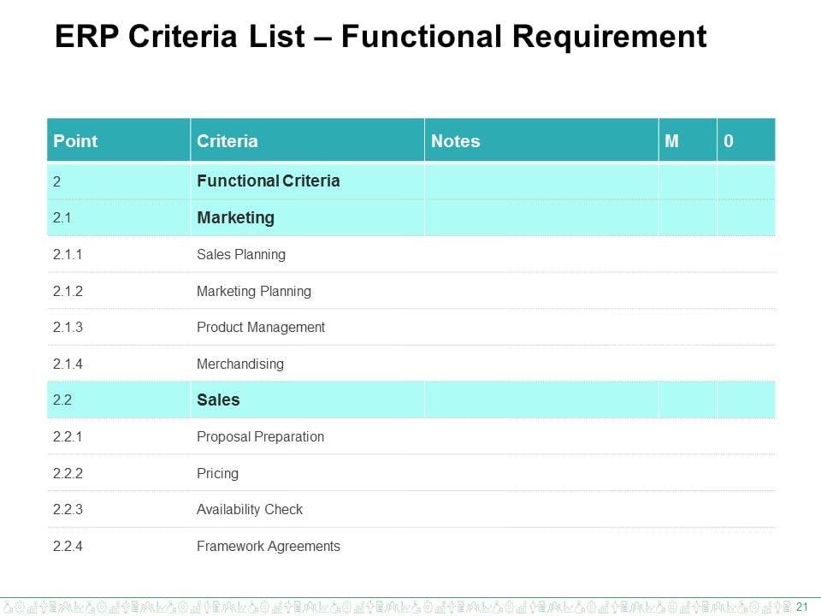Select the 'Product Management' row
The width and height of the screenshot is (821, 616).
pyautogui.click(x=260, y=328)
